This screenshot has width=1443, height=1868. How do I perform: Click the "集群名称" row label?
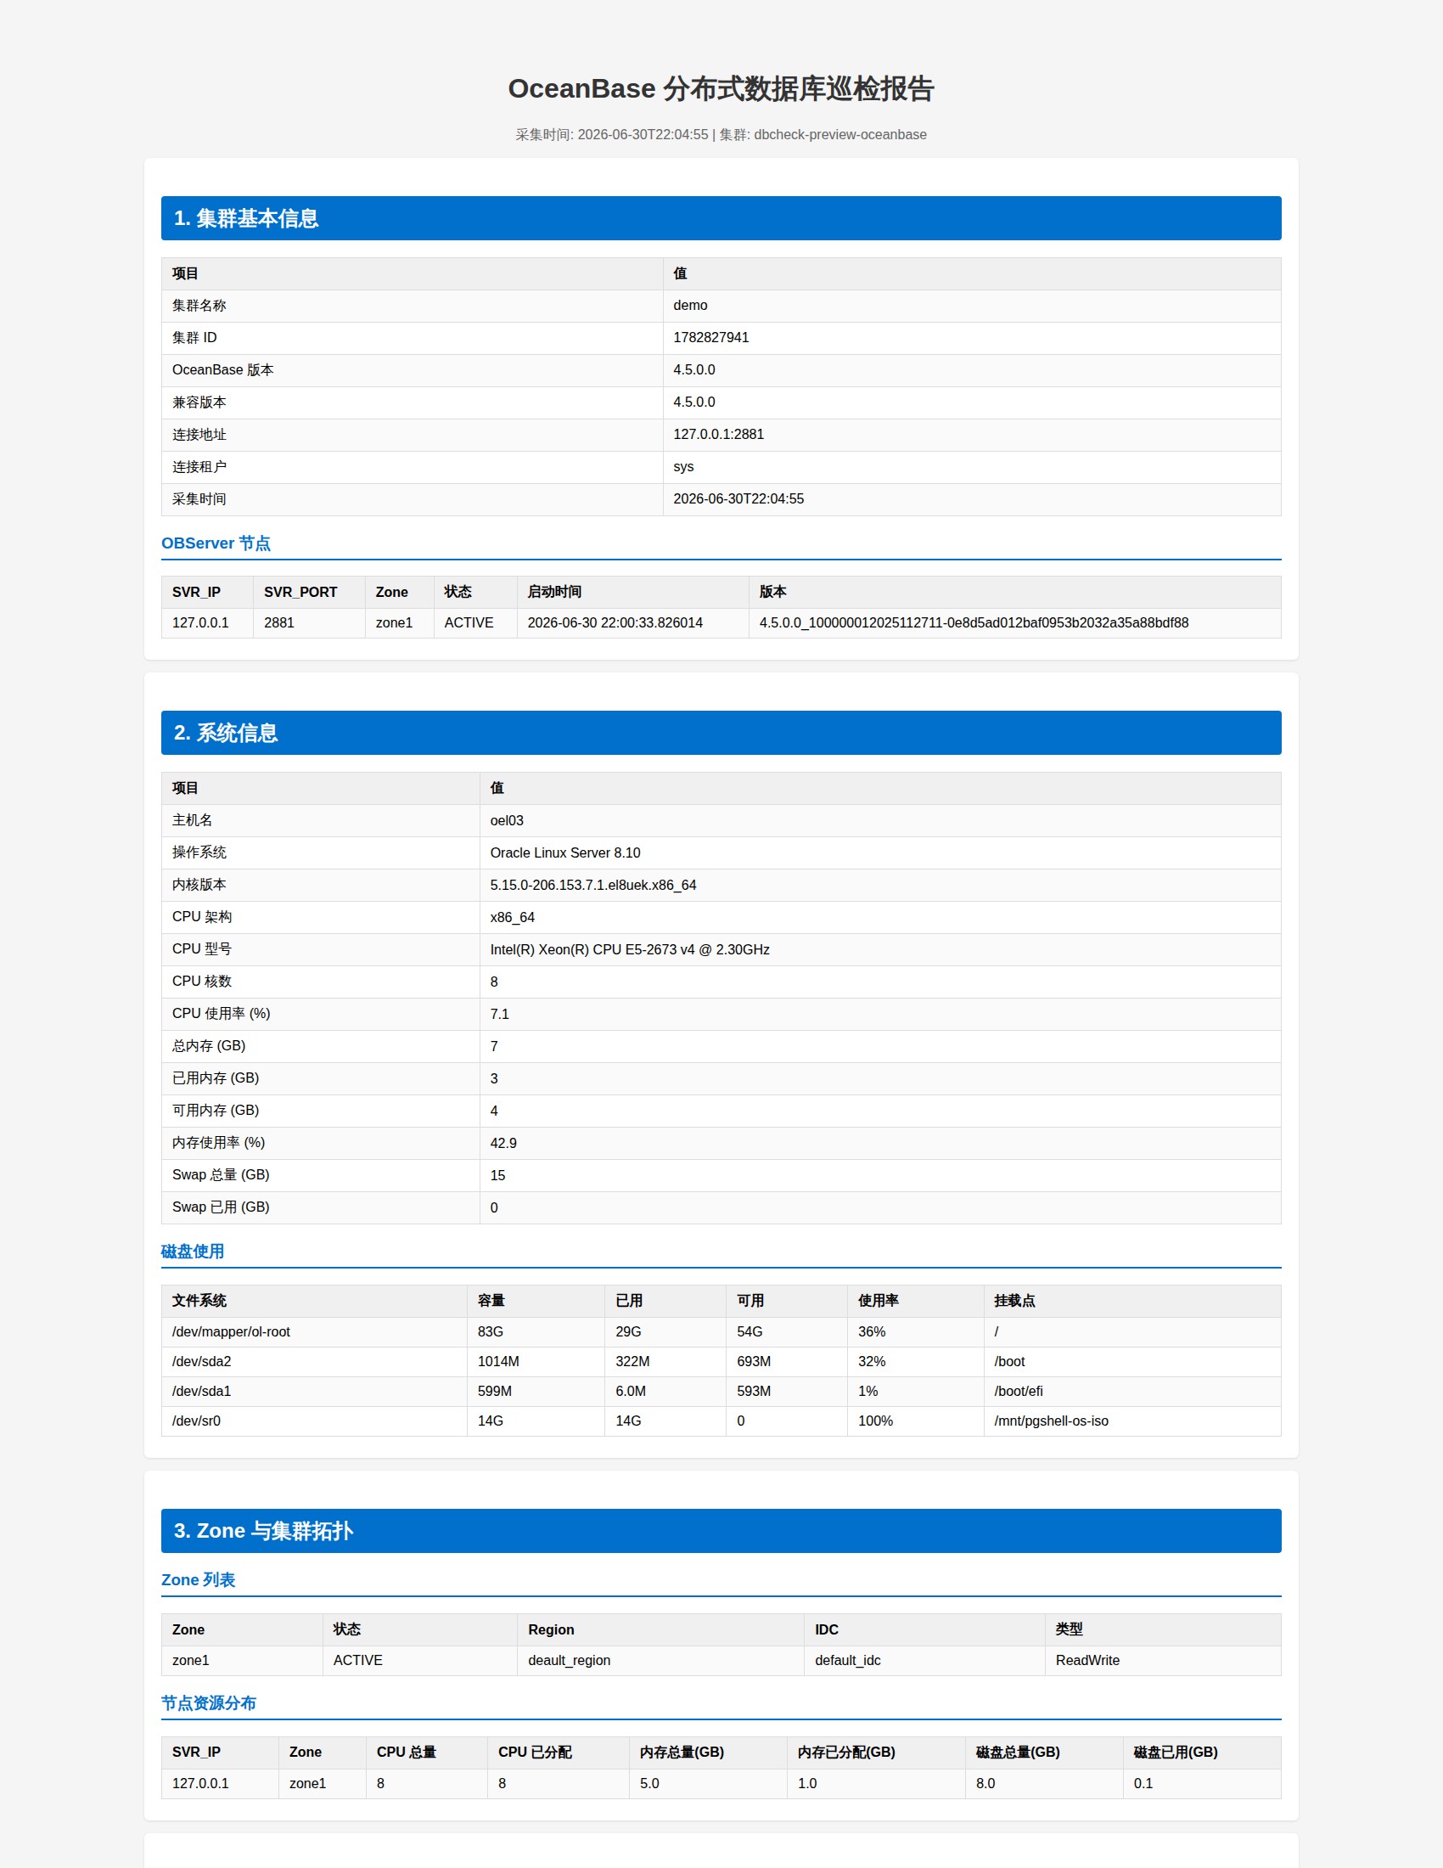[x=199, y=306]
